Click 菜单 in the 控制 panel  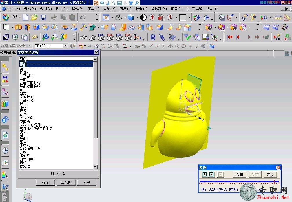pos(240,175)
